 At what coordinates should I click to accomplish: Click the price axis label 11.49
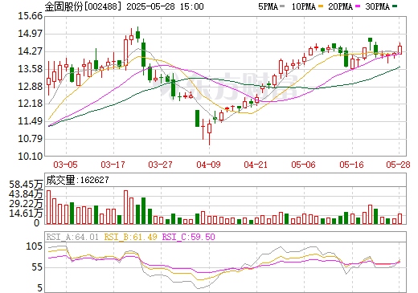tap(31, 121)
